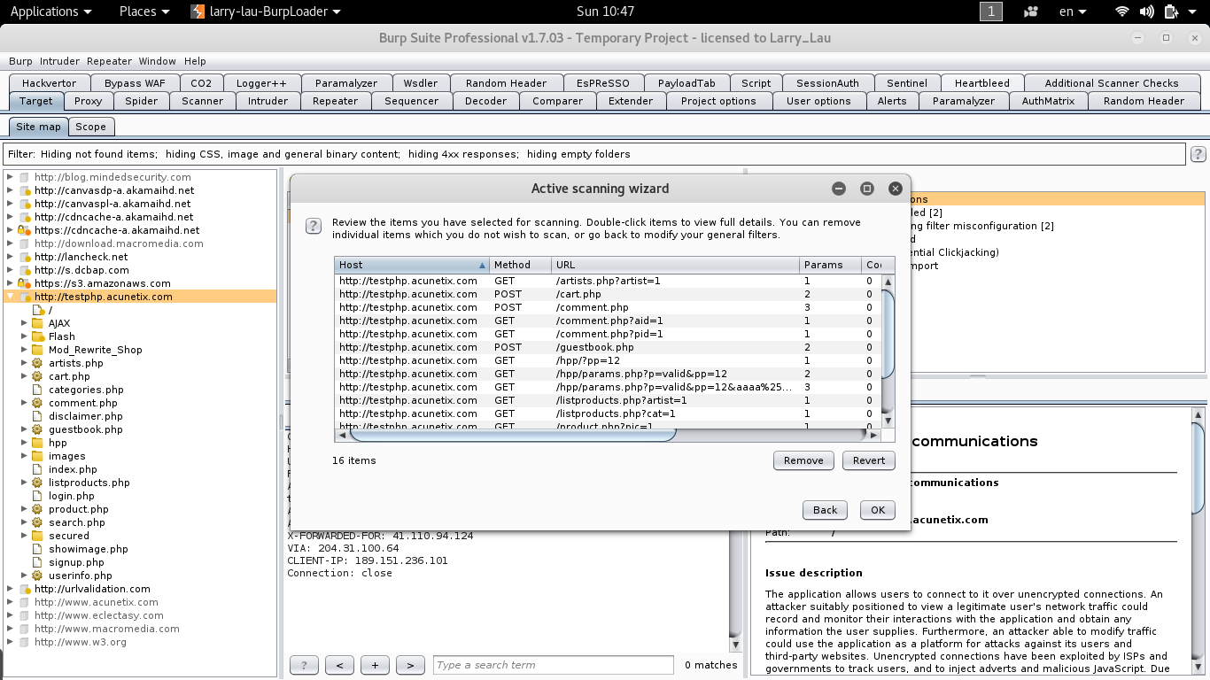Open the Burp menu in the menu bar
The height and width of the screenshot is (680, 1210).
click(x=20, y=61)
